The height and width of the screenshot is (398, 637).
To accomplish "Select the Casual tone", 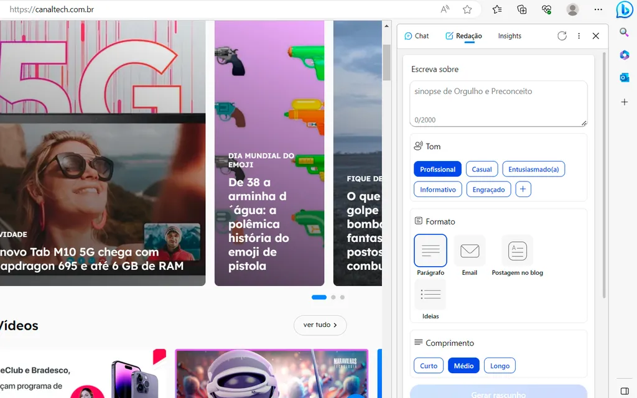I will point(481,169).
